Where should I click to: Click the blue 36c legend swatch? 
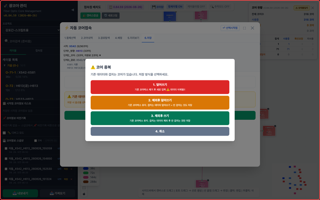[x=86, y=168]
